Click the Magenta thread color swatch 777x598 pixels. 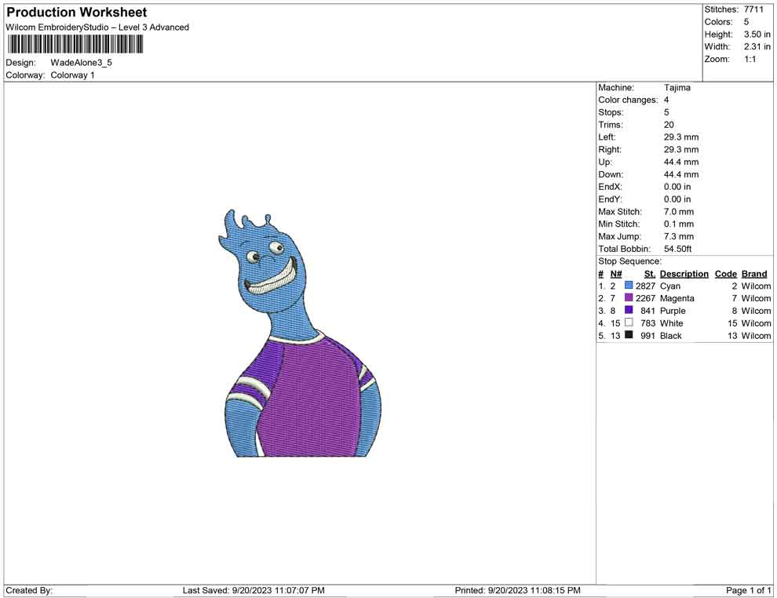coord(629,297)
